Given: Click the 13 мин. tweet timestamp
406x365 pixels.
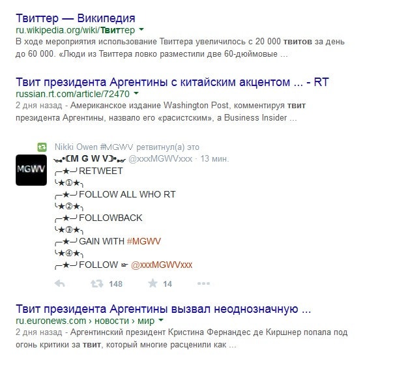Looking at the screenshot, I should [x=214, y=158].
